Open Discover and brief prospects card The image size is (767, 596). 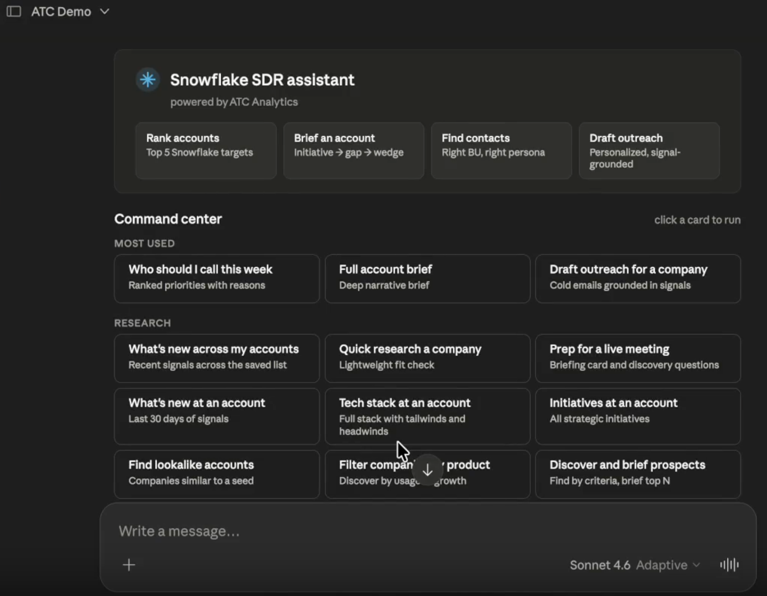click(x=638, y=474)
